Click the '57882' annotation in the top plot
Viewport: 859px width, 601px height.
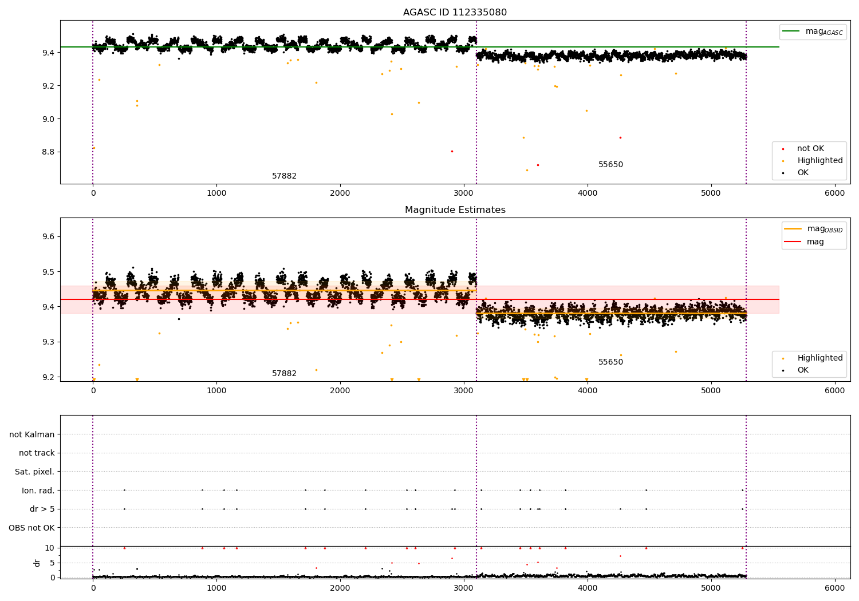[284, 176]
